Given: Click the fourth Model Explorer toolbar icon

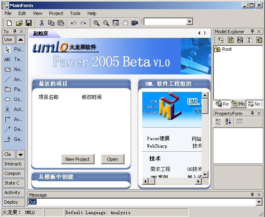Looking at the screenshot, I should [x=250, y=40].
